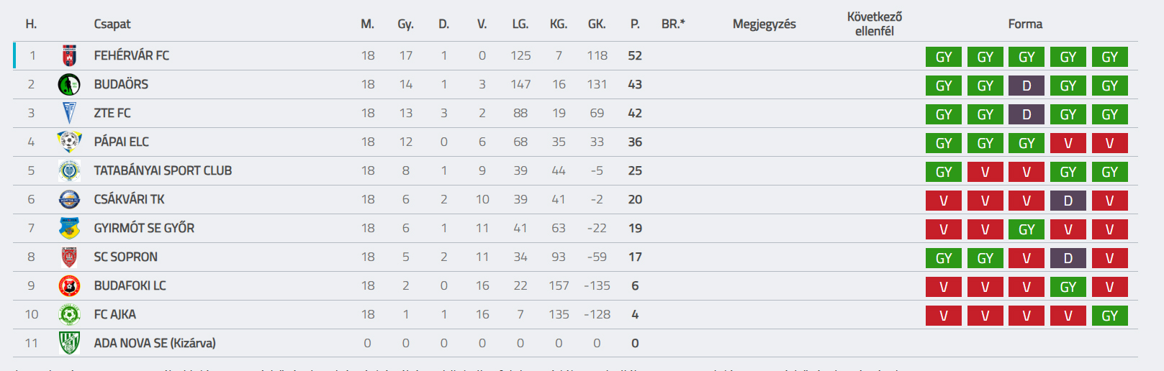Viewport: 1164px width, 371px height.
Task: Click Budaörs' purple D form badge
Action: 1027,86
